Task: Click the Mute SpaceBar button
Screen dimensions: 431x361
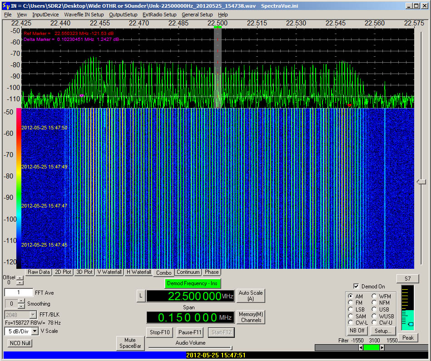Action: [x=130, y=343]
